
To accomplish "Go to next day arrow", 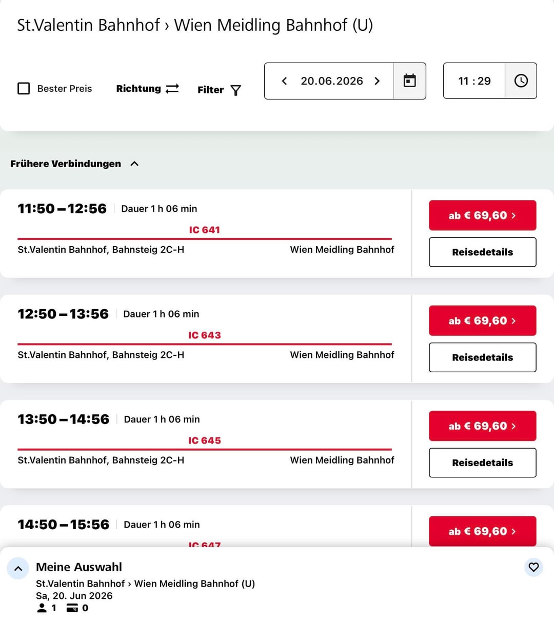I will coord(377,81).
